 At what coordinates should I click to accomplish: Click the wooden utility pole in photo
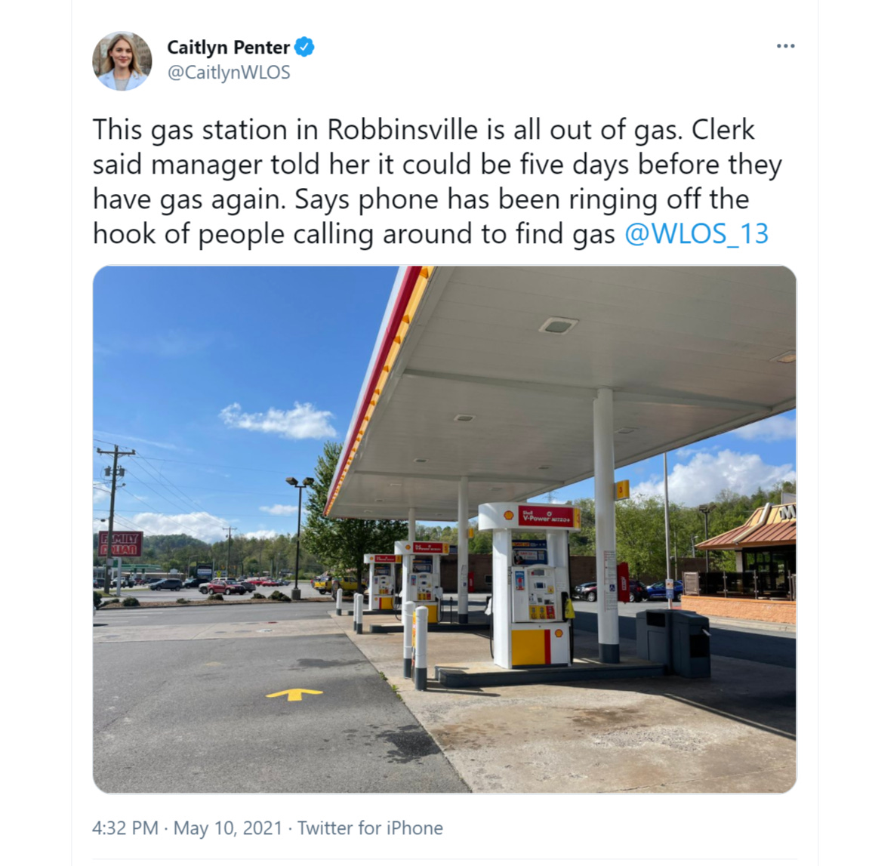tap(113, 519)
